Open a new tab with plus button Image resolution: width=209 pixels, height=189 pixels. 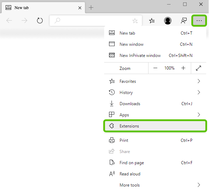(91, 8)
